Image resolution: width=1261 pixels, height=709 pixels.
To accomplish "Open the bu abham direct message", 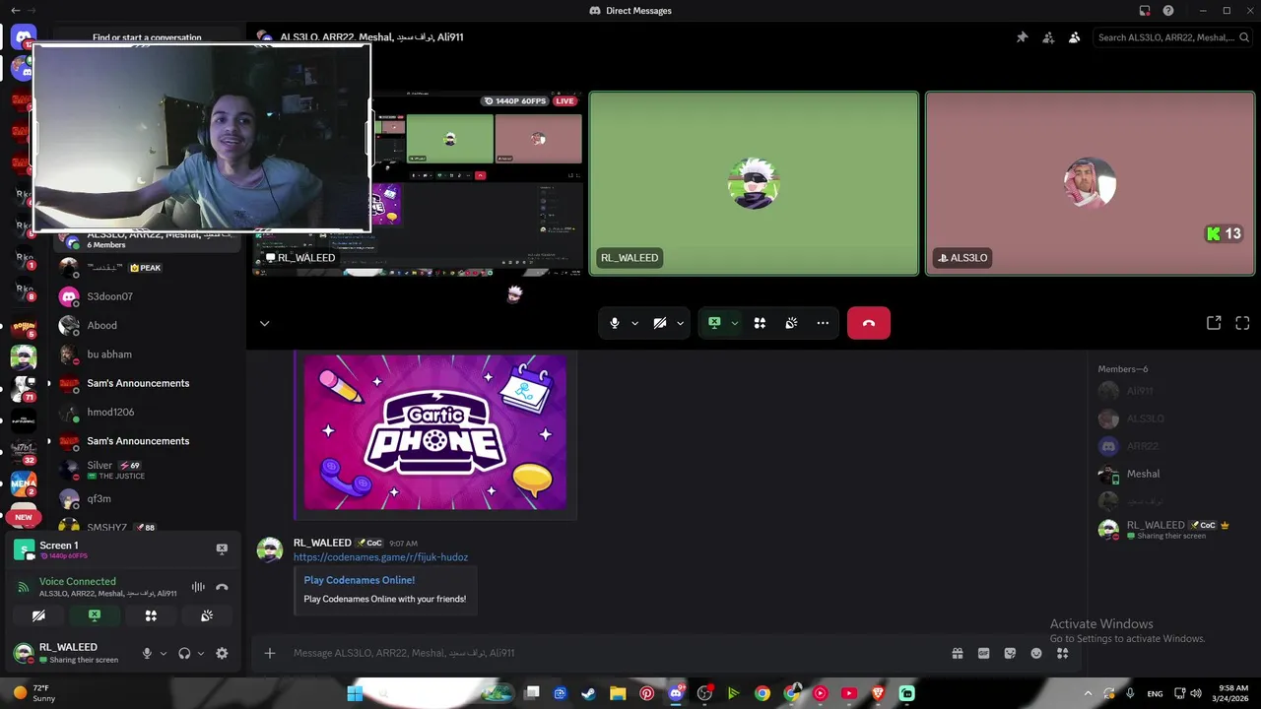I will coord(148,354).
